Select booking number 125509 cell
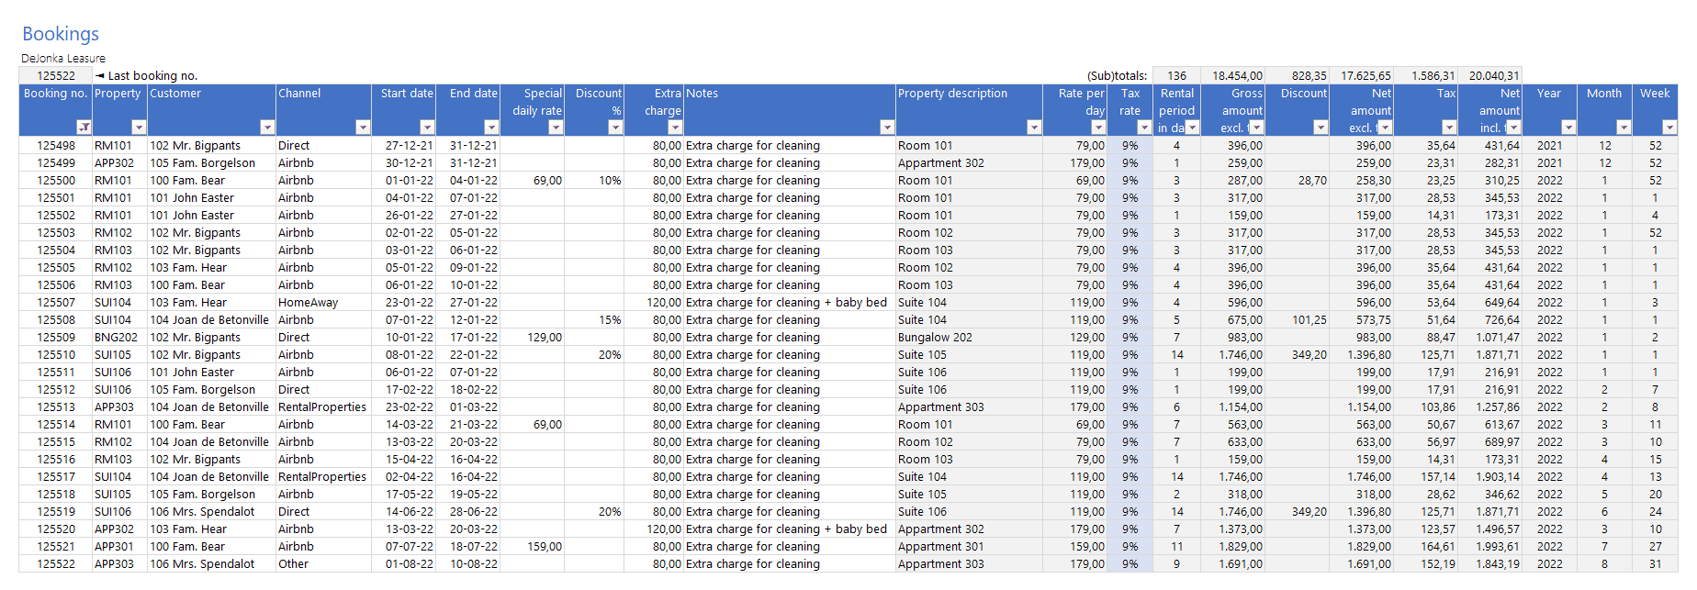 (x=56, y=338)
